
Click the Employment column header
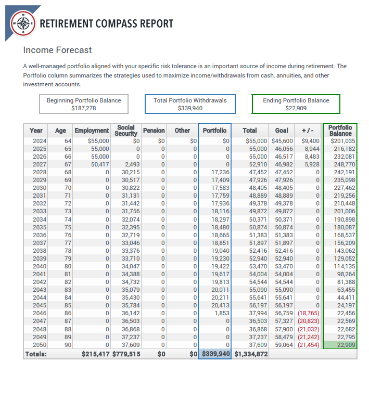pyautogui.click(x=92, y=131)
